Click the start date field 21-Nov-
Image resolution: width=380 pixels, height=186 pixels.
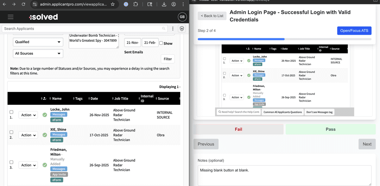pyautogui.click(x=132, y=43)
